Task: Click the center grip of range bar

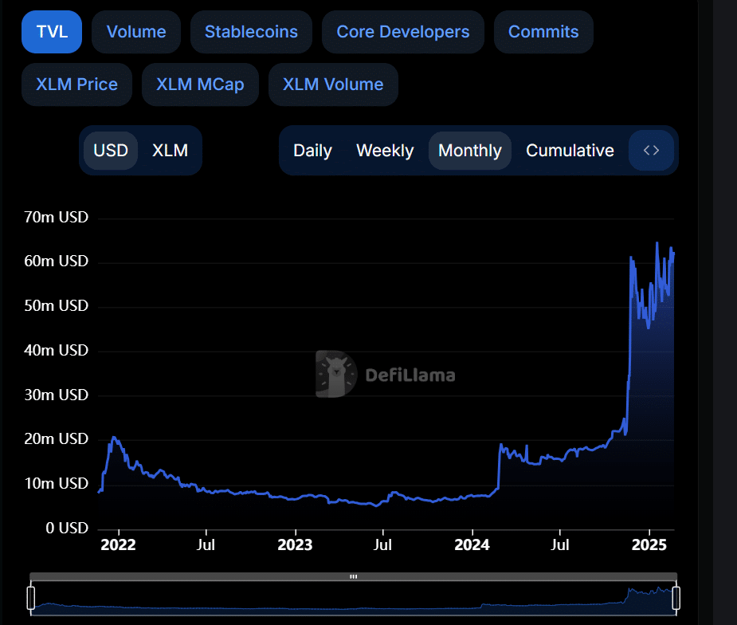Action: (x=354, y=576)
